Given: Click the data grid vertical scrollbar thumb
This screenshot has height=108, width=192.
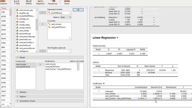Looking at the screenshot, I should tap(10, 13).
